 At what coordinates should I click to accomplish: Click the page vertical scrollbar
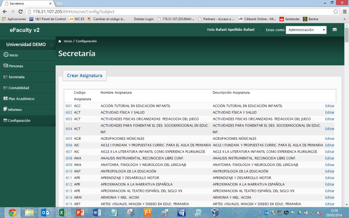tap(346, 114)
